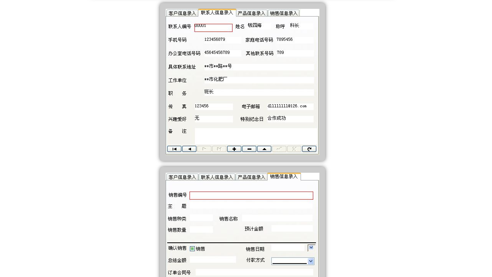
Task: Click the grayed next record arrow icon
Action: (x=204, y=149)
